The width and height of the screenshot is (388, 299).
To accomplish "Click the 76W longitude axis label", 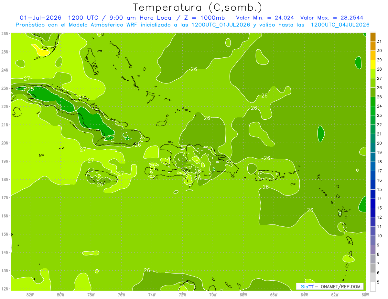I will click(122, 294).
